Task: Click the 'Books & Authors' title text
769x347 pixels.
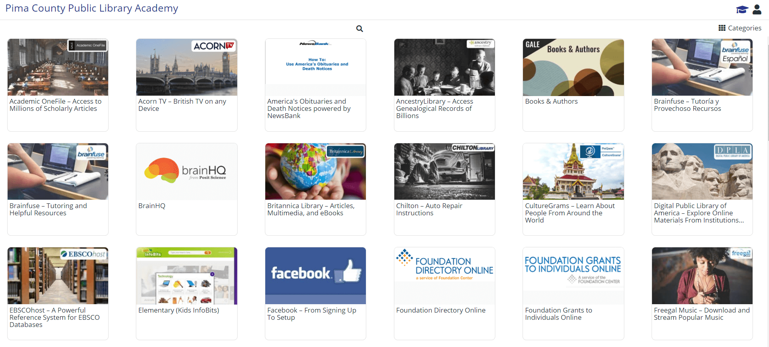Action: point(551,101)
